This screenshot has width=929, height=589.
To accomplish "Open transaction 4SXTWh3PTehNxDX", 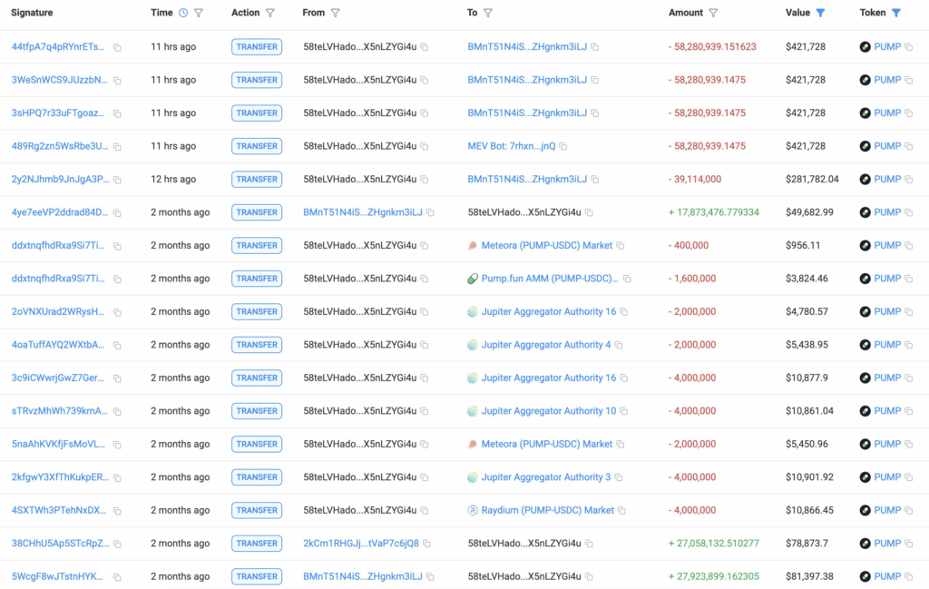I will [59, 510].
